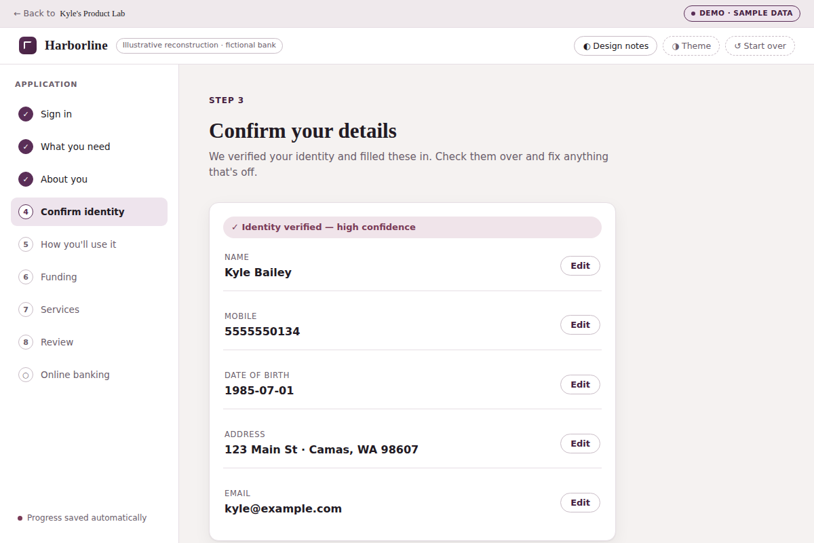The height and width of the screenshot is (543, 814).
Task: Open the Online banking step
Action: [x=89, y=375]
